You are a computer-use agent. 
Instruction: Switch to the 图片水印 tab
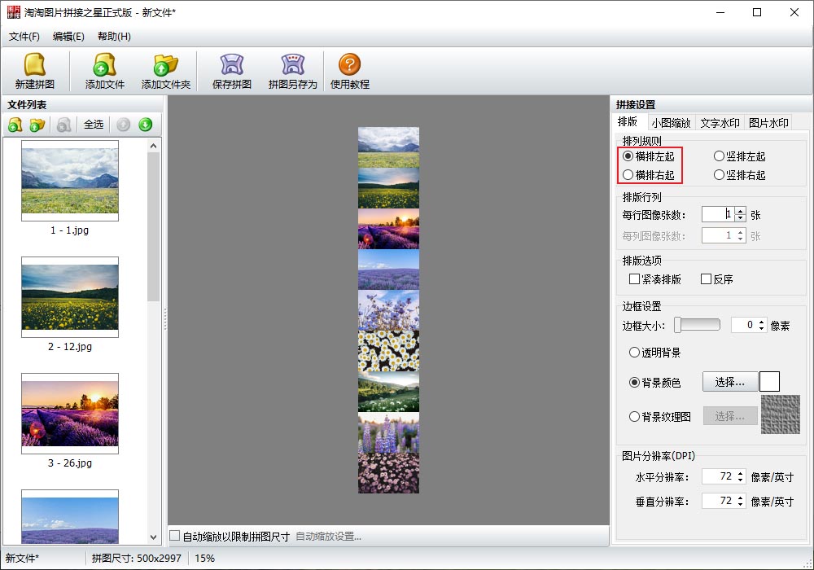point(768,123)
